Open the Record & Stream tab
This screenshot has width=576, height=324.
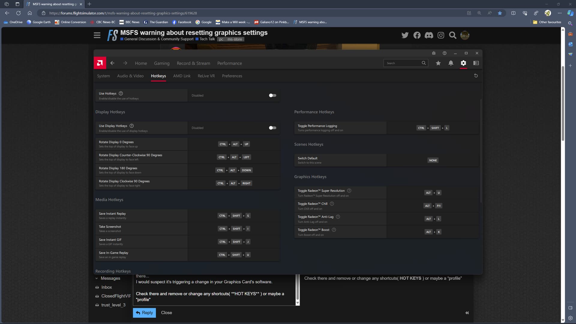coord(193,63)
